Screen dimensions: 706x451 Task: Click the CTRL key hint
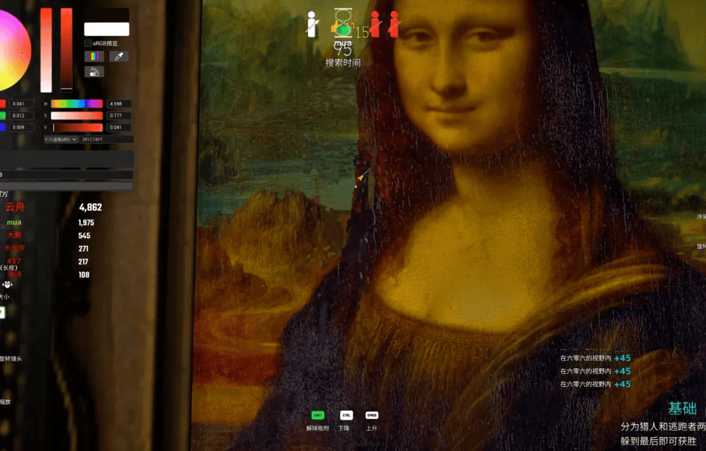[x=346, y=415]
